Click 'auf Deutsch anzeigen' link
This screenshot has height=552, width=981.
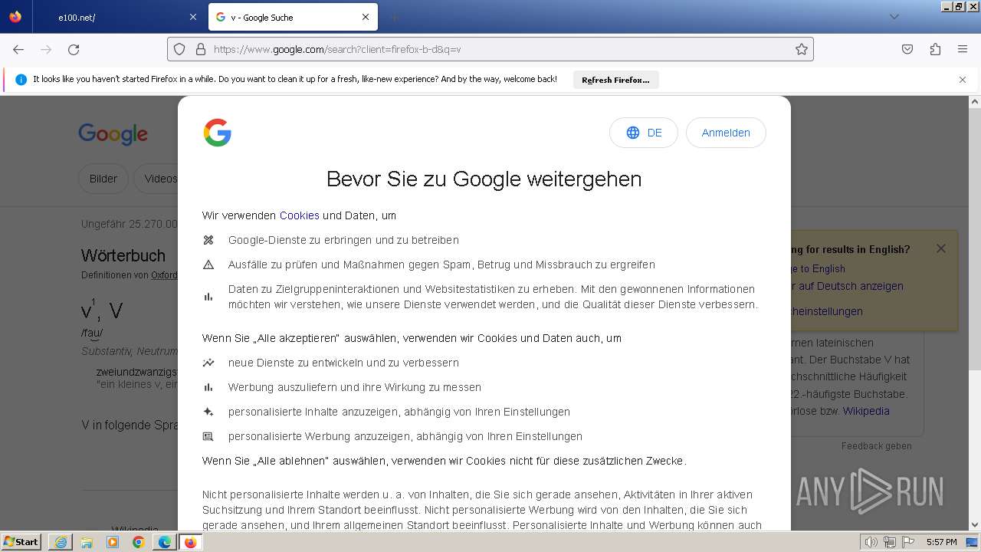(x=847, y=286)
